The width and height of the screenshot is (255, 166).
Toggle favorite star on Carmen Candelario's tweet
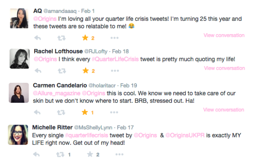click(85, 112)
